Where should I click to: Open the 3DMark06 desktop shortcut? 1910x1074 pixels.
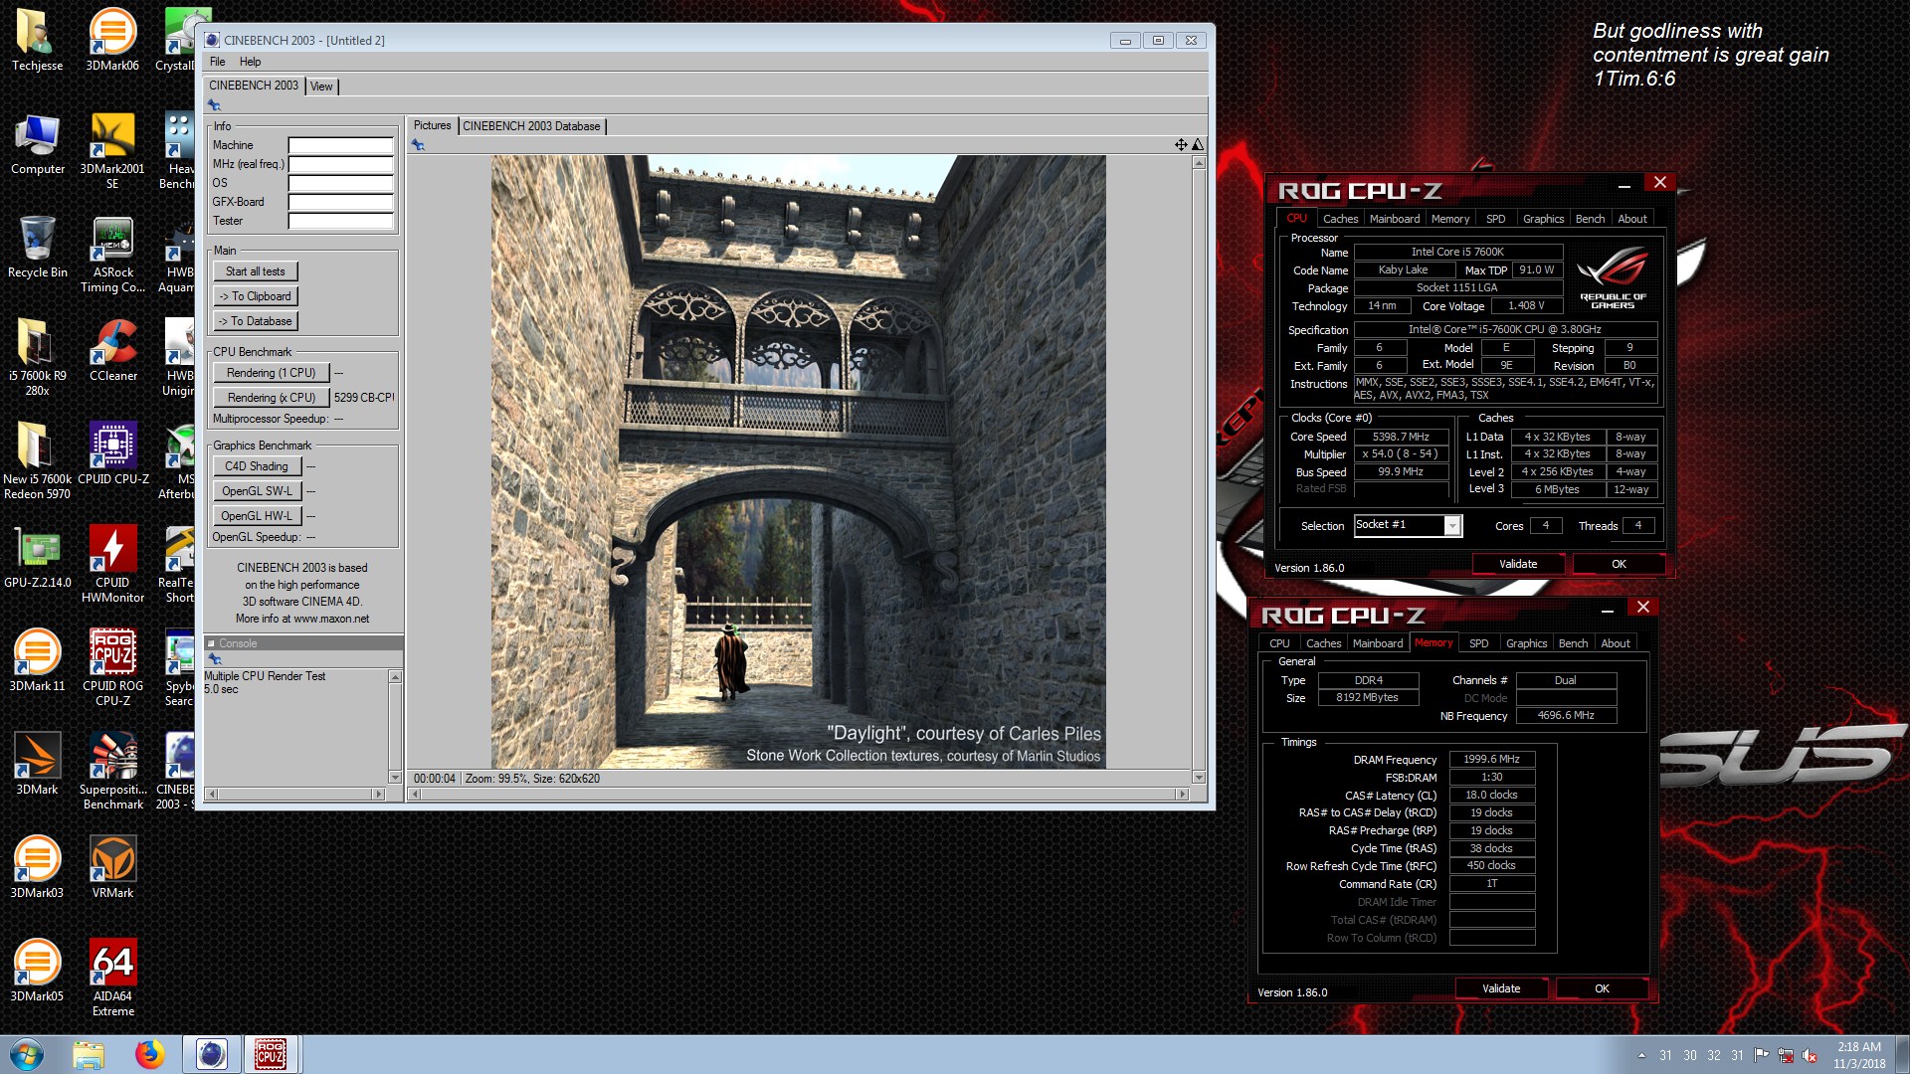112,40
